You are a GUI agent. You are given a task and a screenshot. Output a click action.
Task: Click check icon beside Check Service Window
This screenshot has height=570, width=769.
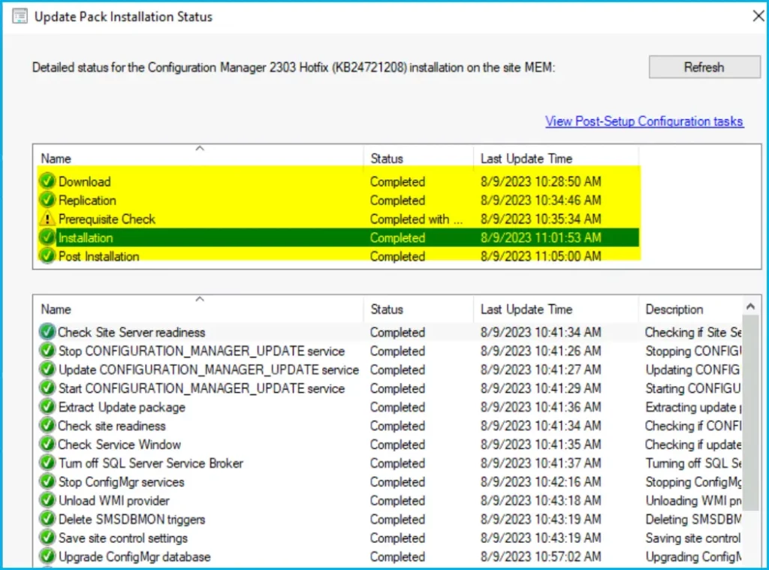[x=47, y=444]
